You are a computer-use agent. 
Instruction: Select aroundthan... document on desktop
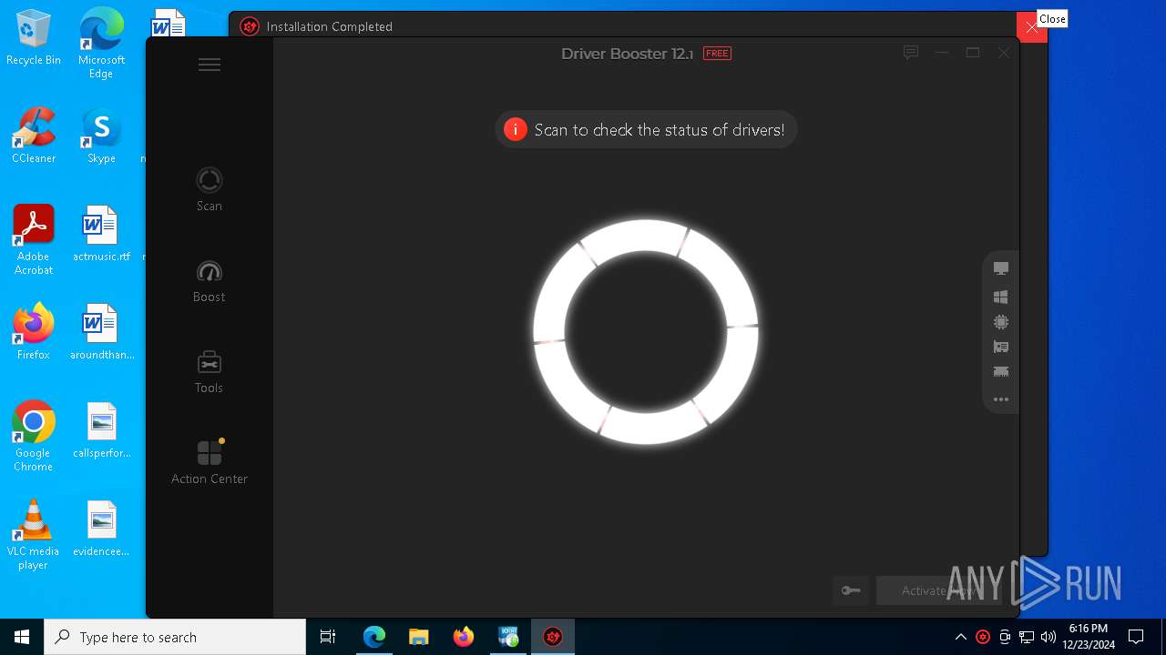click(101, 332)
